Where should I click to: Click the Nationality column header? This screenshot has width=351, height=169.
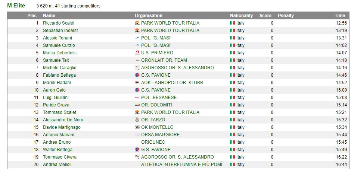click(x=241, y=16)
